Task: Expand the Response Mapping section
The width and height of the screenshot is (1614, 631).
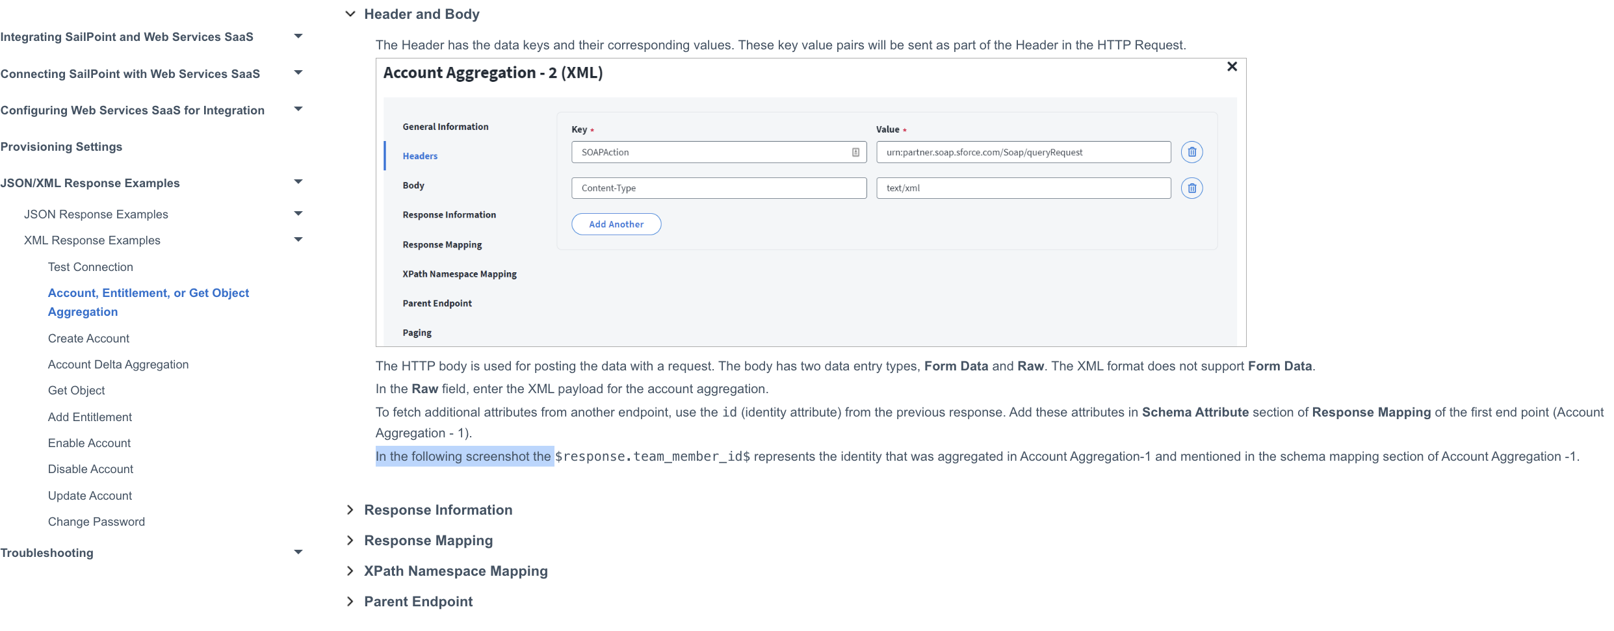Action: pos(350,541)
